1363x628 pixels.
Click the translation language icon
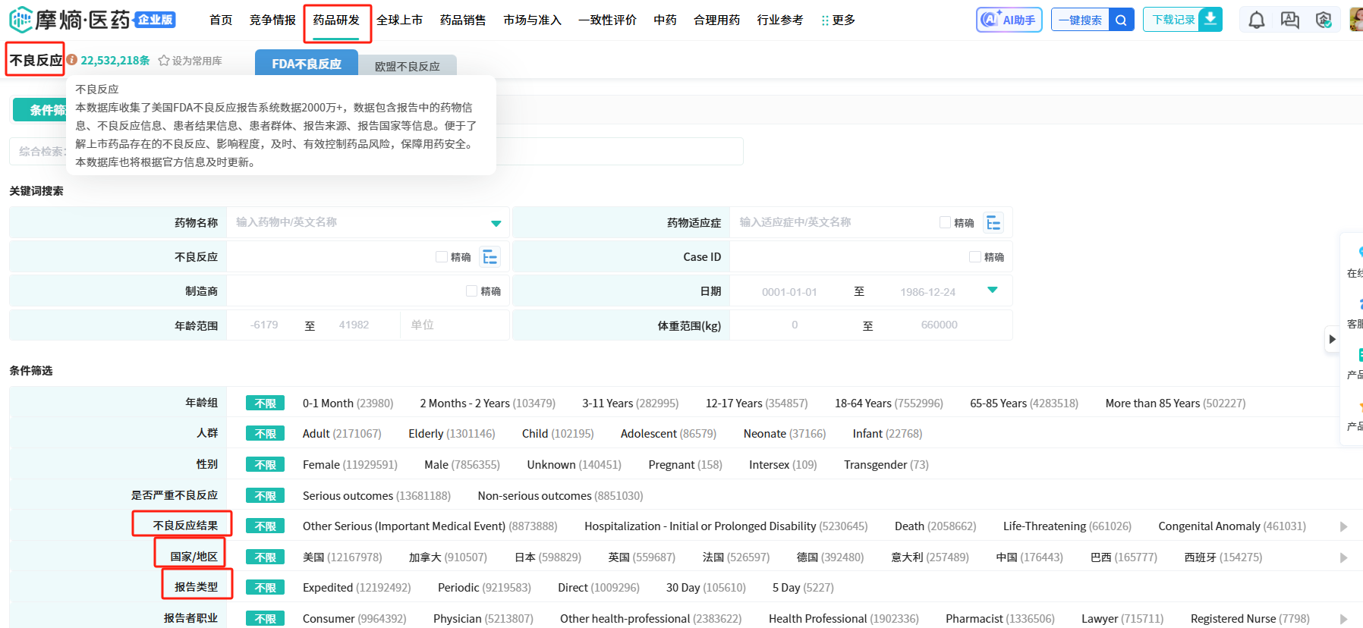(1290, 20)
